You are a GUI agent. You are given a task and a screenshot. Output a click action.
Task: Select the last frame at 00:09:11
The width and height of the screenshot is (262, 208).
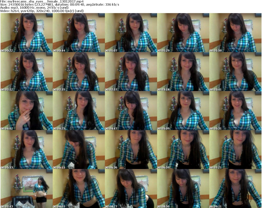click(235, 189)
